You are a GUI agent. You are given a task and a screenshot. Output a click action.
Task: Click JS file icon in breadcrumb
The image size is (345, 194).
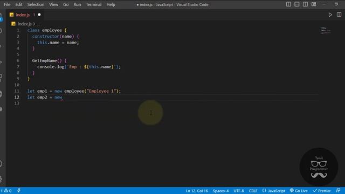pos(13,24)
